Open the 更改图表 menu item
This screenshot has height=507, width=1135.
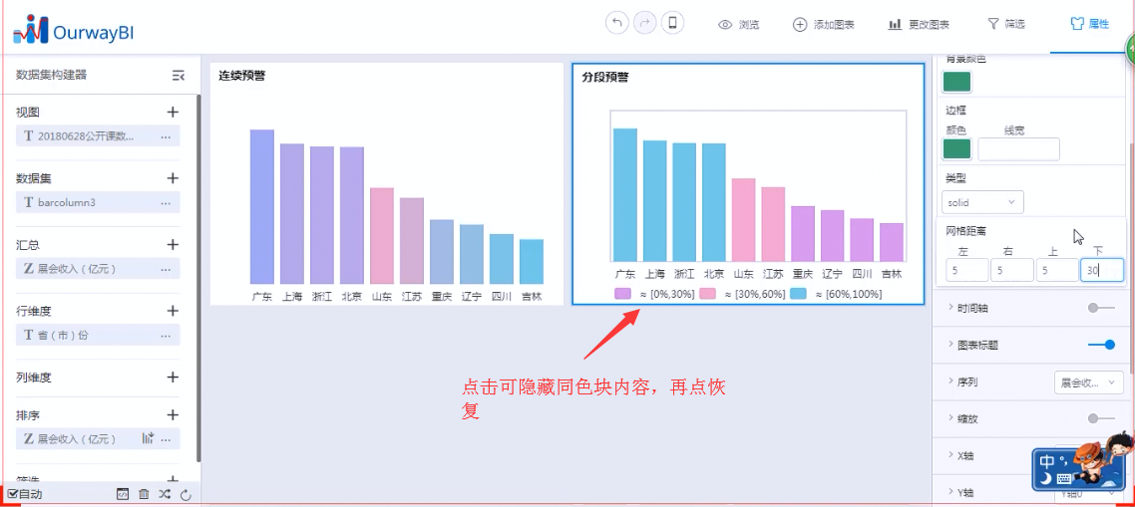click(919, 25)
